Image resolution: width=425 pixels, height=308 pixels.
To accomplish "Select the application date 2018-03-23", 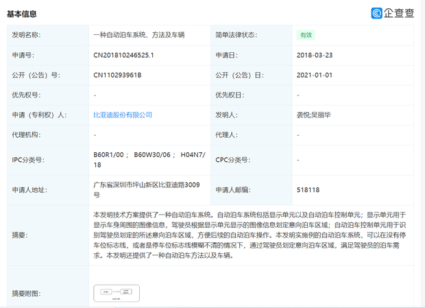I will click(x=315, y=55).
